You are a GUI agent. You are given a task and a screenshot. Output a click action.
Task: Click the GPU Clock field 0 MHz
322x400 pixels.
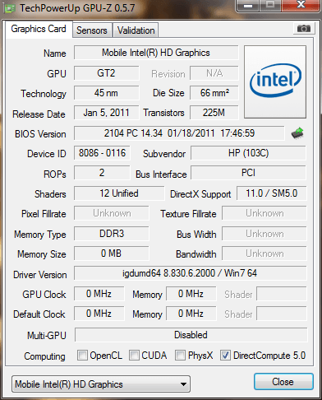pyautogui.click(x=99, y=294)
